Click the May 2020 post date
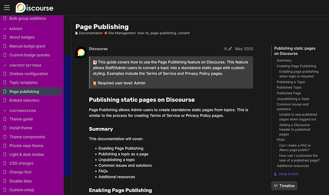Image resolution: width=329 pixels, height=195 pixels. point(244,49)
